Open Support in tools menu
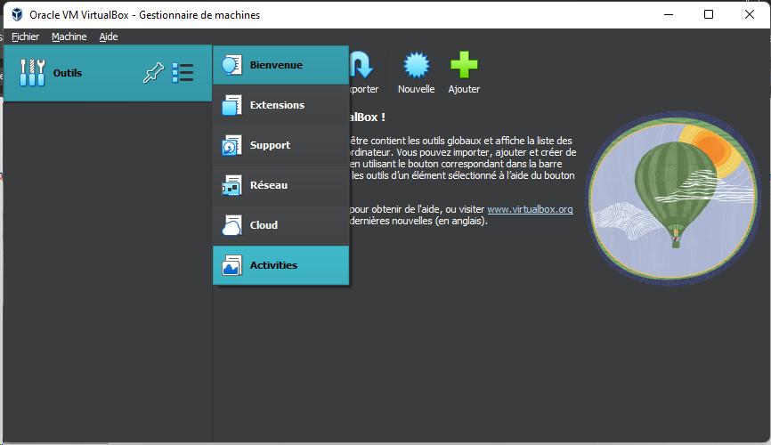The height and width of the screenshot is (445, 771). click(280, 145)
